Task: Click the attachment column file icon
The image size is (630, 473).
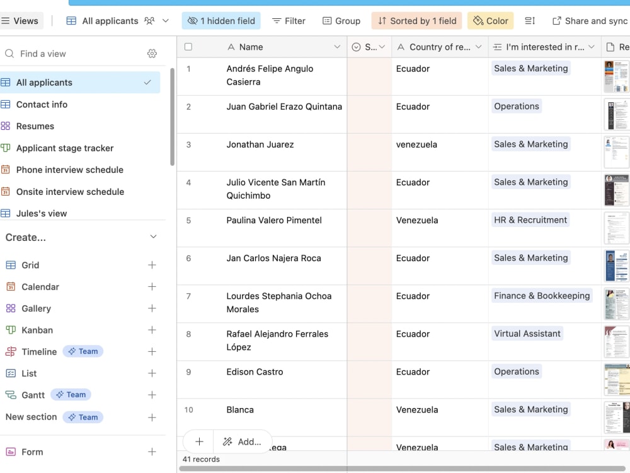Action: point(610,47)
